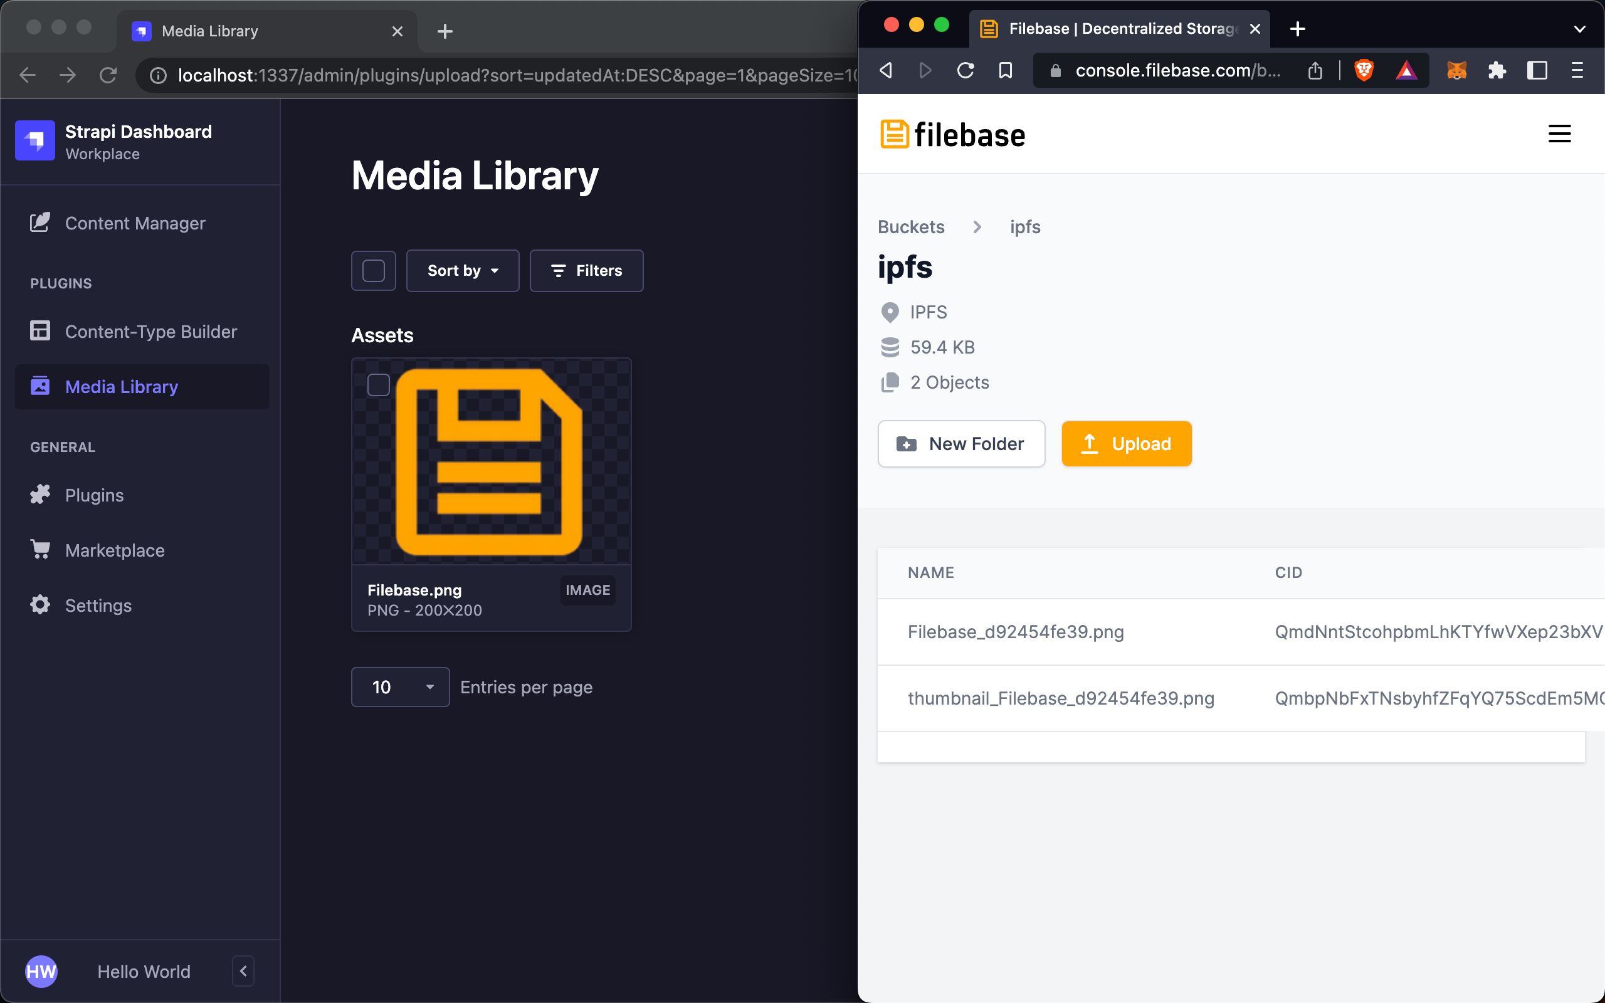Click the Brave Rewards triangle icon
The image size is (1605, 1003).
(x=1406, y=70)
